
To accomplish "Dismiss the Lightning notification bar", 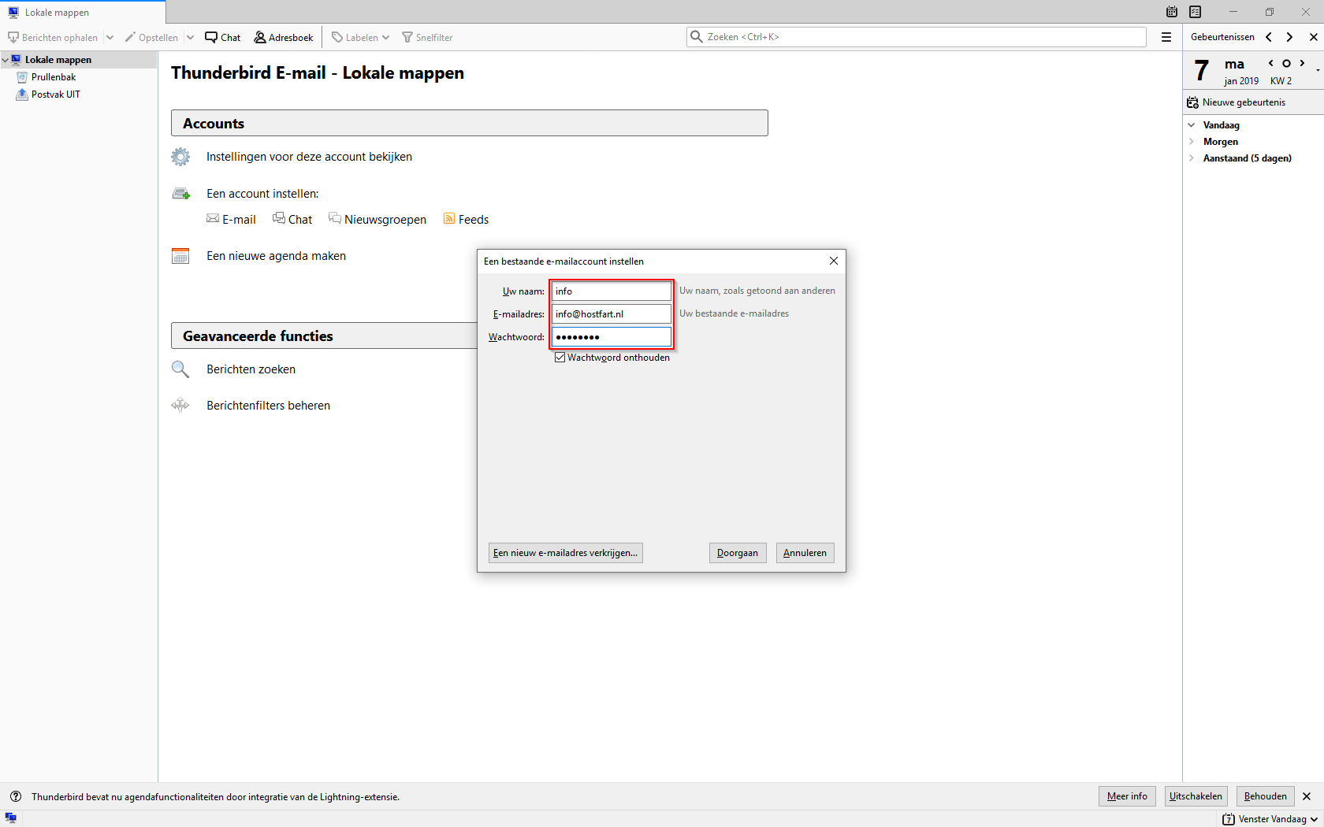I will pyautogui.click(x=1307, y=796).
